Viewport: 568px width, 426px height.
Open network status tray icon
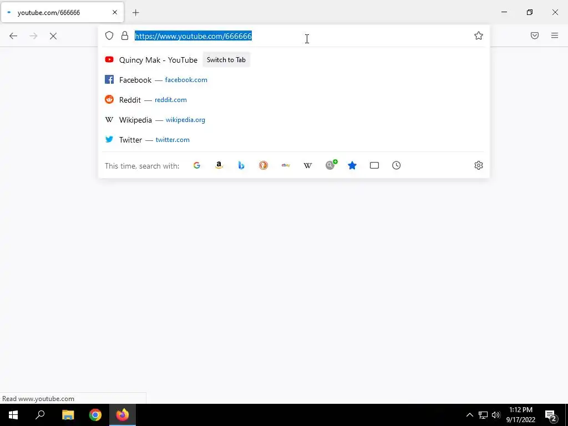483,415
